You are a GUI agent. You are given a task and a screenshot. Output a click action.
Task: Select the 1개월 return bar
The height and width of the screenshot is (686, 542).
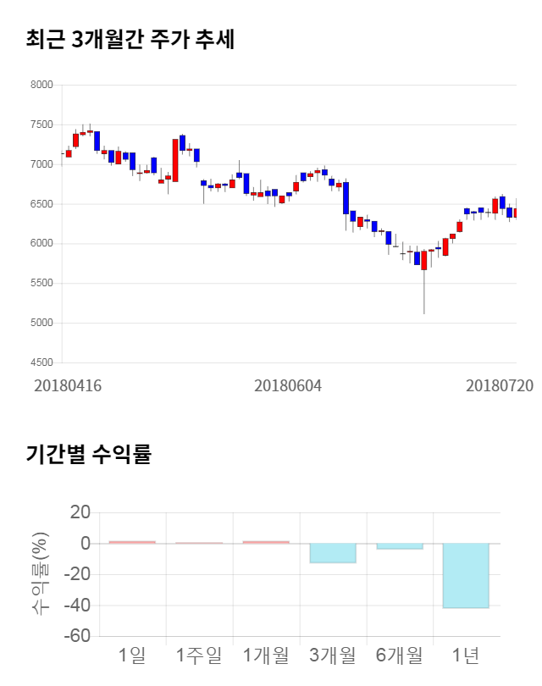click(x=266, y=542)
